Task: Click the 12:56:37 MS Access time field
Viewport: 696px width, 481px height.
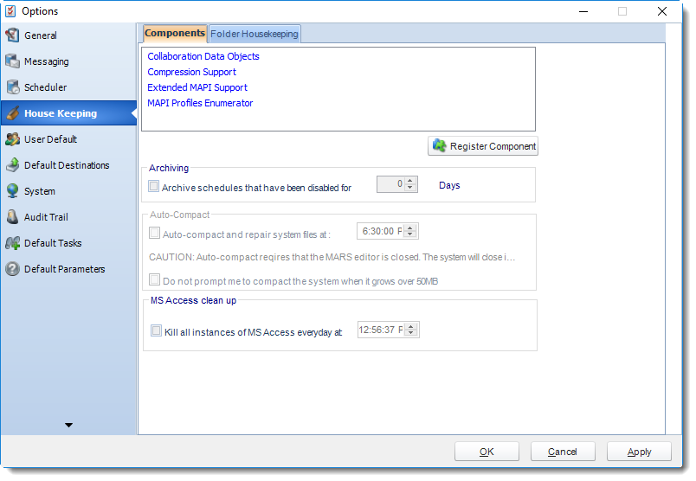Action: pos(382,330)
